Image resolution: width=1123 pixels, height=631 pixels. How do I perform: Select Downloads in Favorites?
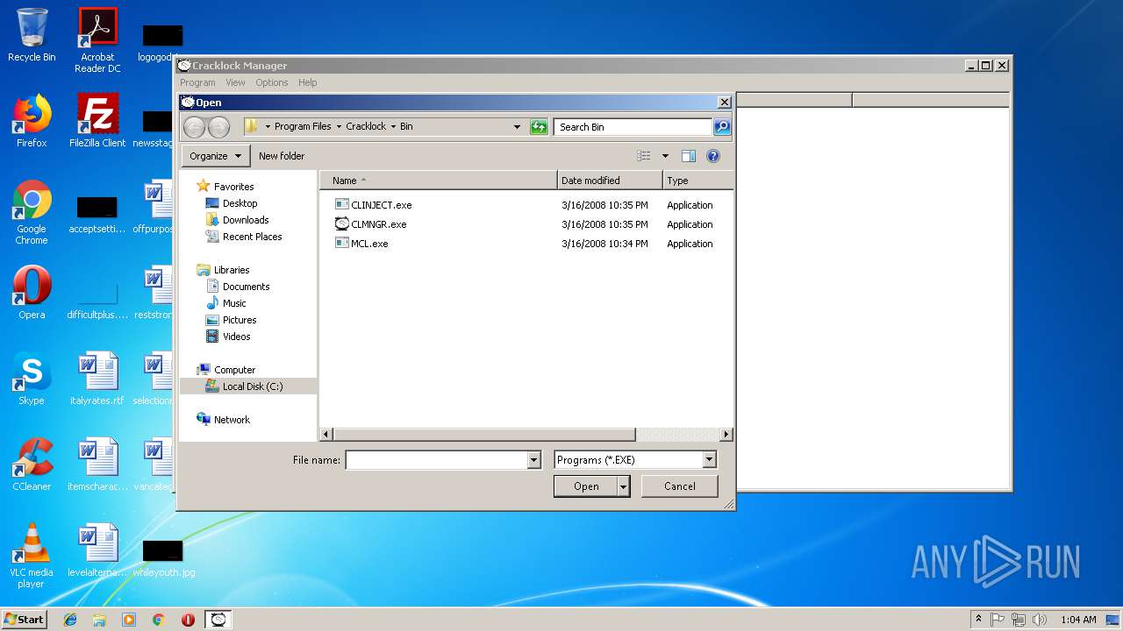tap(237, 220)
